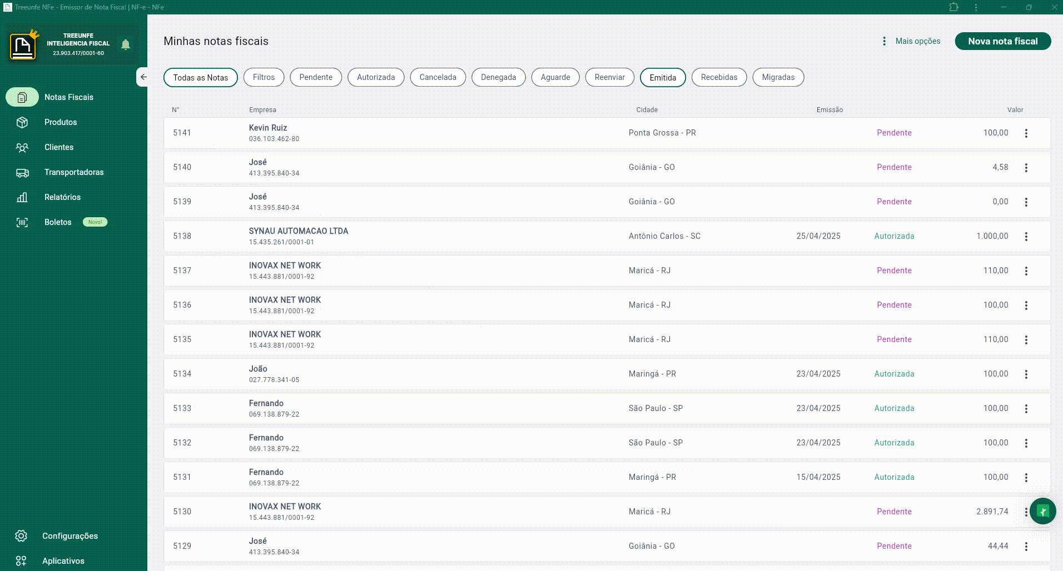The height and width of the screenshot is (571, 1063).
Task: Open actions menu for note 5141
Action: tap(1026, 133)
